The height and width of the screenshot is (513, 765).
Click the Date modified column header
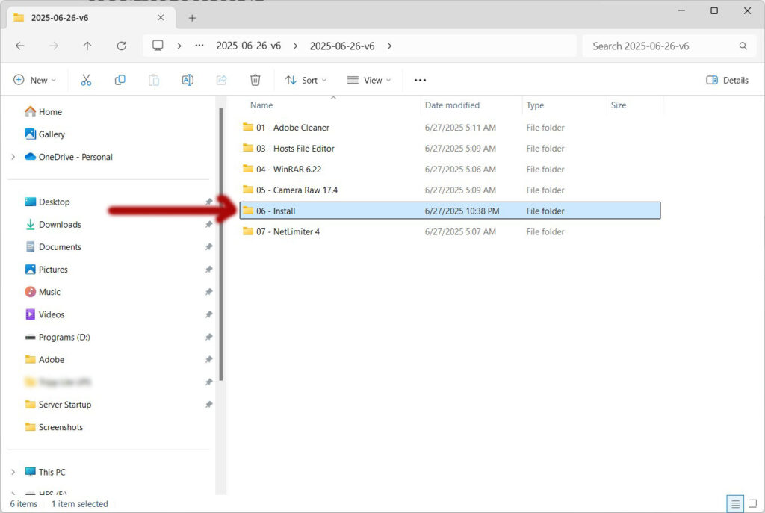pyautogui.click(x=452, y=105)
